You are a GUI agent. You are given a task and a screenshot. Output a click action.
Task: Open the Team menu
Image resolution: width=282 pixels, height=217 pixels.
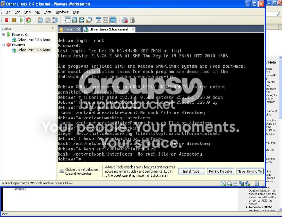48,12
